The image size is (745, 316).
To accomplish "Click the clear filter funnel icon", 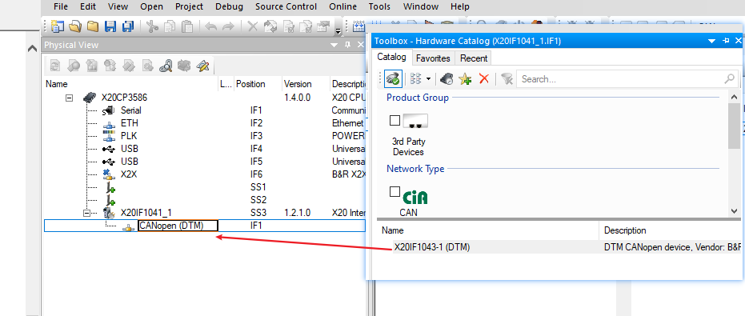I will [x=507, y=79].
